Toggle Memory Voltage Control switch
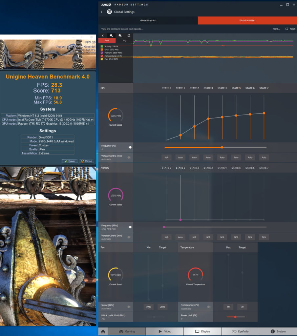Viewport: 297px width, 336px height. pyautogui.click(x=129, y=237)
